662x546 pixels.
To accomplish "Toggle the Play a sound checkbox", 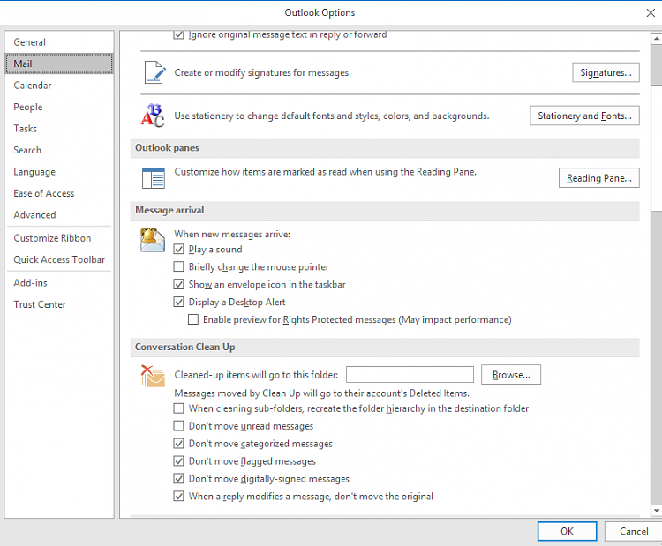I will [x=178, y=250].
